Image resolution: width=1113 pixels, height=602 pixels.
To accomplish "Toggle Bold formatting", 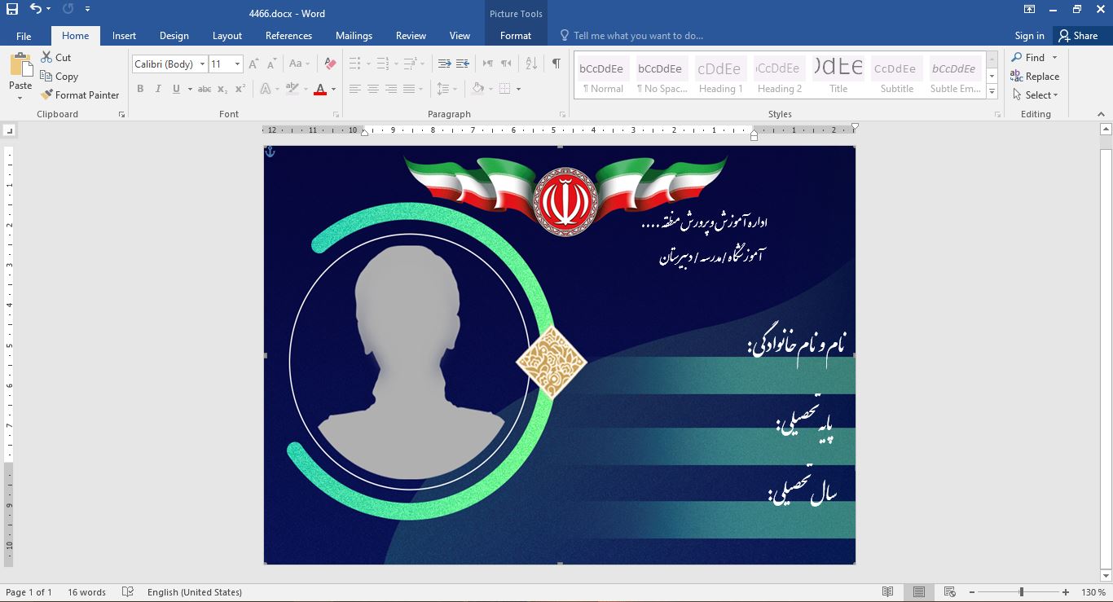I will click(140, 89).
